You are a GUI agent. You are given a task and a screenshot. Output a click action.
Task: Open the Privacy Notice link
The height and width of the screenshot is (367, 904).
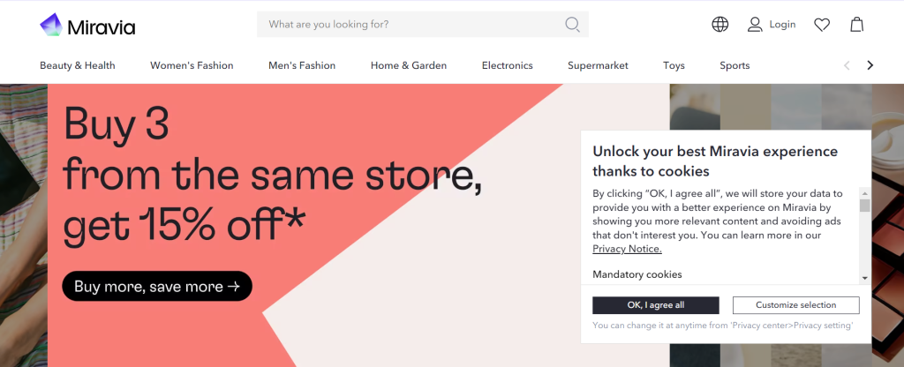coord(627,249)
